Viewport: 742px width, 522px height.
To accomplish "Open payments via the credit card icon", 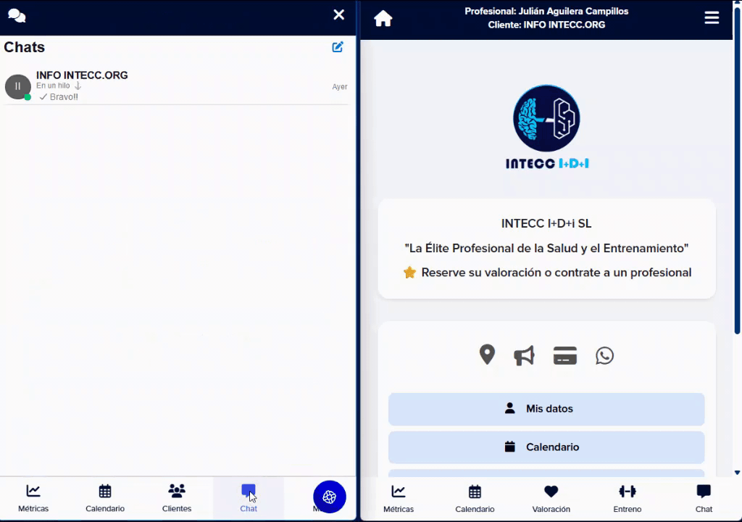I will click(x=565, y=355).
